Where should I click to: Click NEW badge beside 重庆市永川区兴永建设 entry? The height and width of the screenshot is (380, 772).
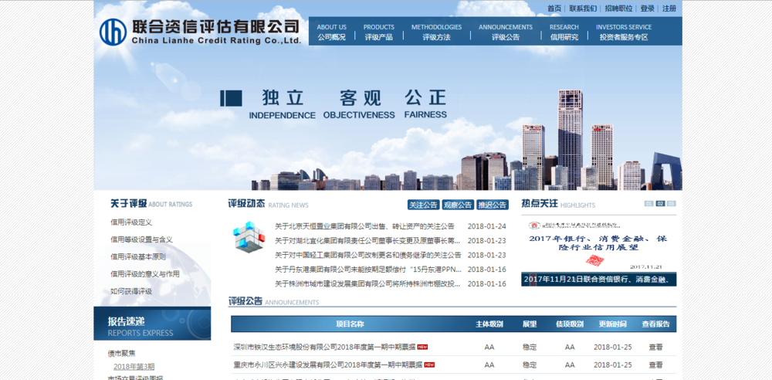click(x=429, y=365)
